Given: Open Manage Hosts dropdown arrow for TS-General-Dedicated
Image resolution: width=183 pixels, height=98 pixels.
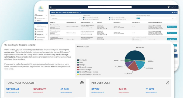Looking at the screenshot, I should (x=176, y=33).
